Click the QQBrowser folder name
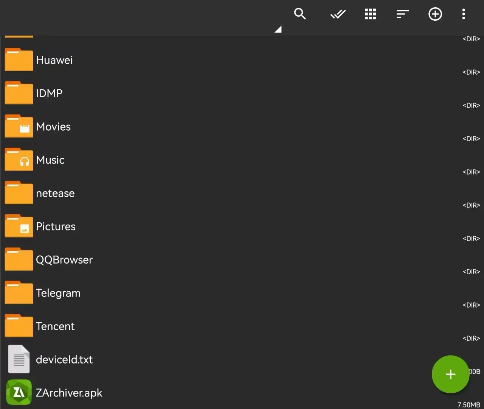 tap(64, 260)
